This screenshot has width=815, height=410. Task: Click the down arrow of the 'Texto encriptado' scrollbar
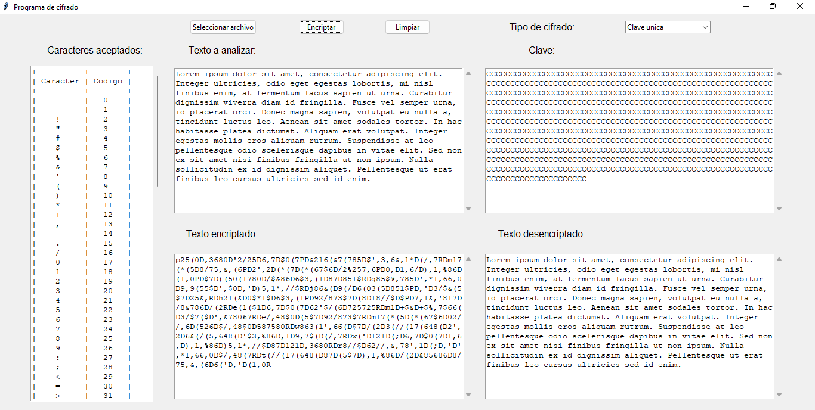pyautogui.click(x=468, y=393)
